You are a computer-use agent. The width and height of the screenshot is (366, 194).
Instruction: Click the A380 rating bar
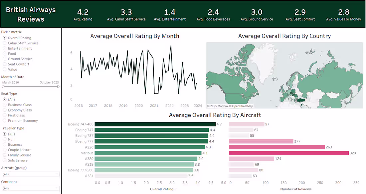146,159
